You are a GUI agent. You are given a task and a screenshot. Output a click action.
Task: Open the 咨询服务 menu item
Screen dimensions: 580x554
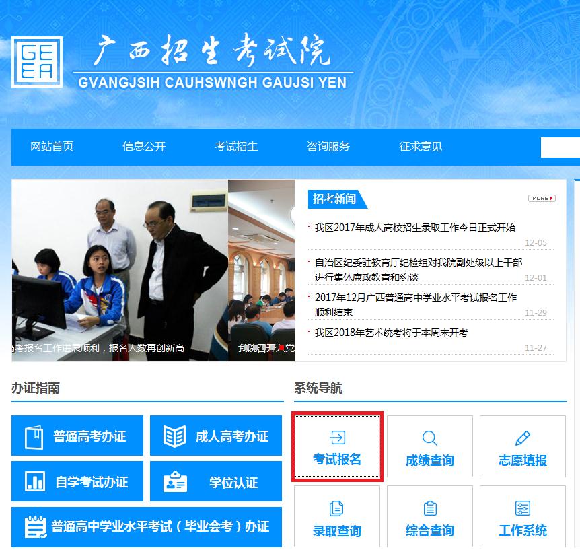328,147
